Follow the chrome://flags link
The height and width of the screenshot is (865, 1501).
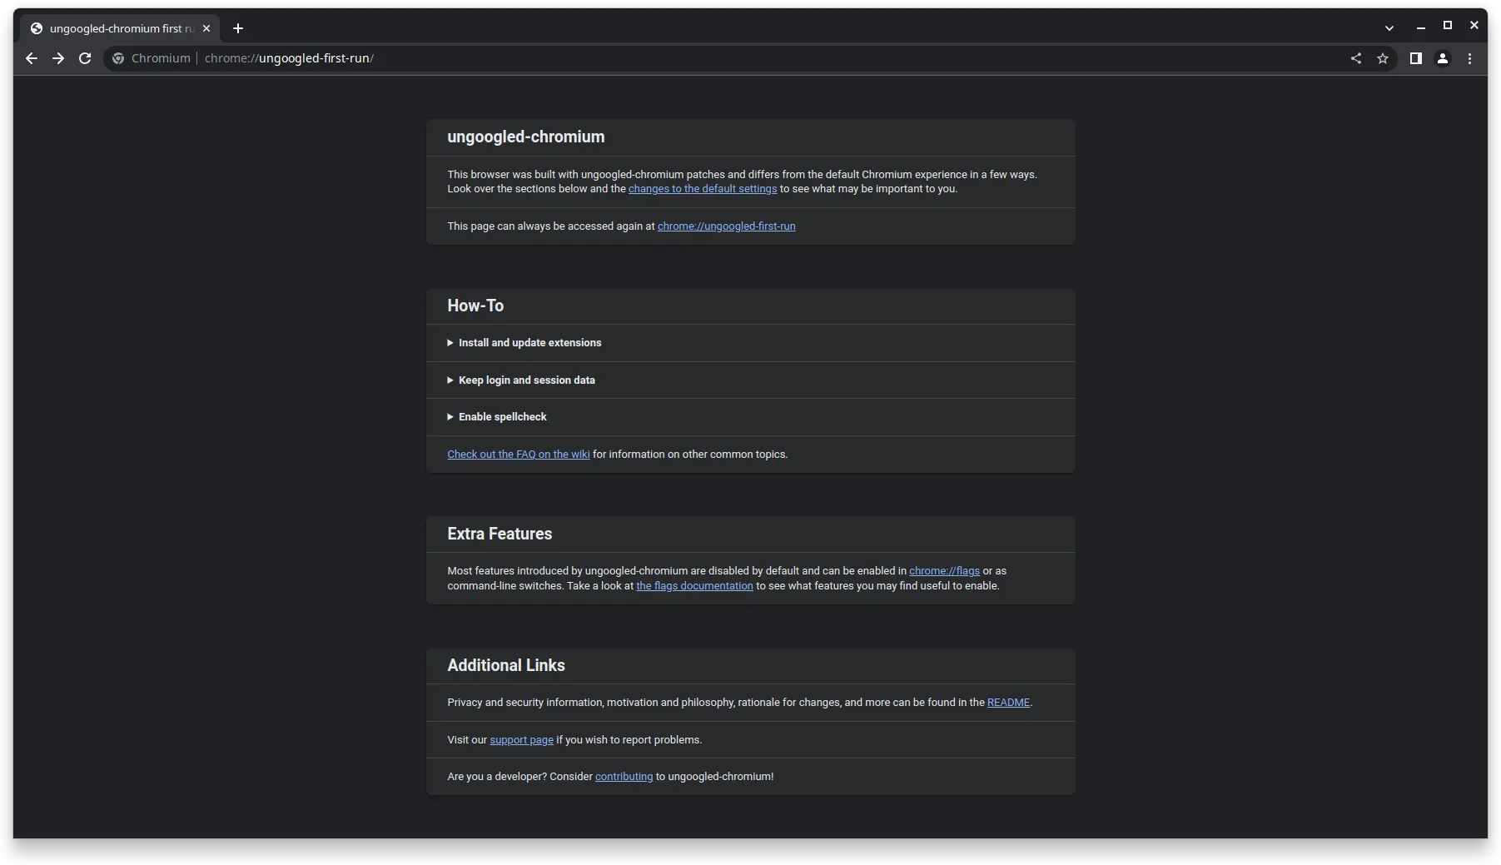coord(944,571)
